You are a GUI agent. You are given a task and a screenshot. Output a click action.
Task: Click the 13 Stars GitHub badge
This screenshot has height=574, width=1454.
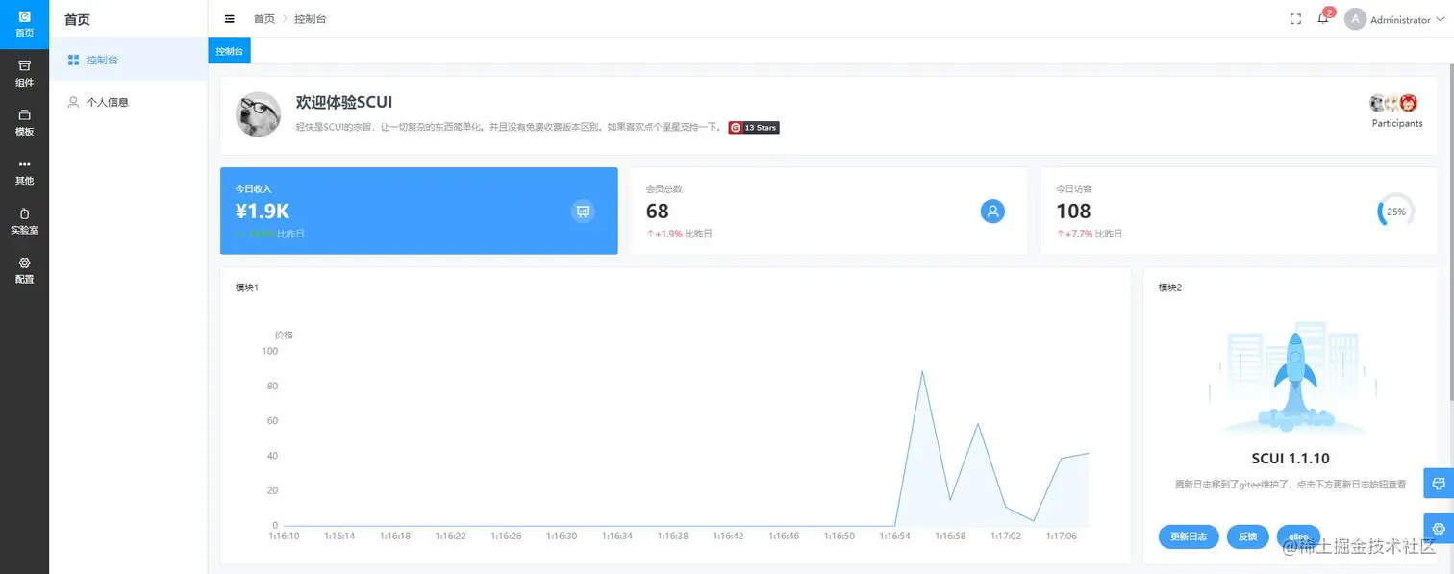click(x=753, y=127)
